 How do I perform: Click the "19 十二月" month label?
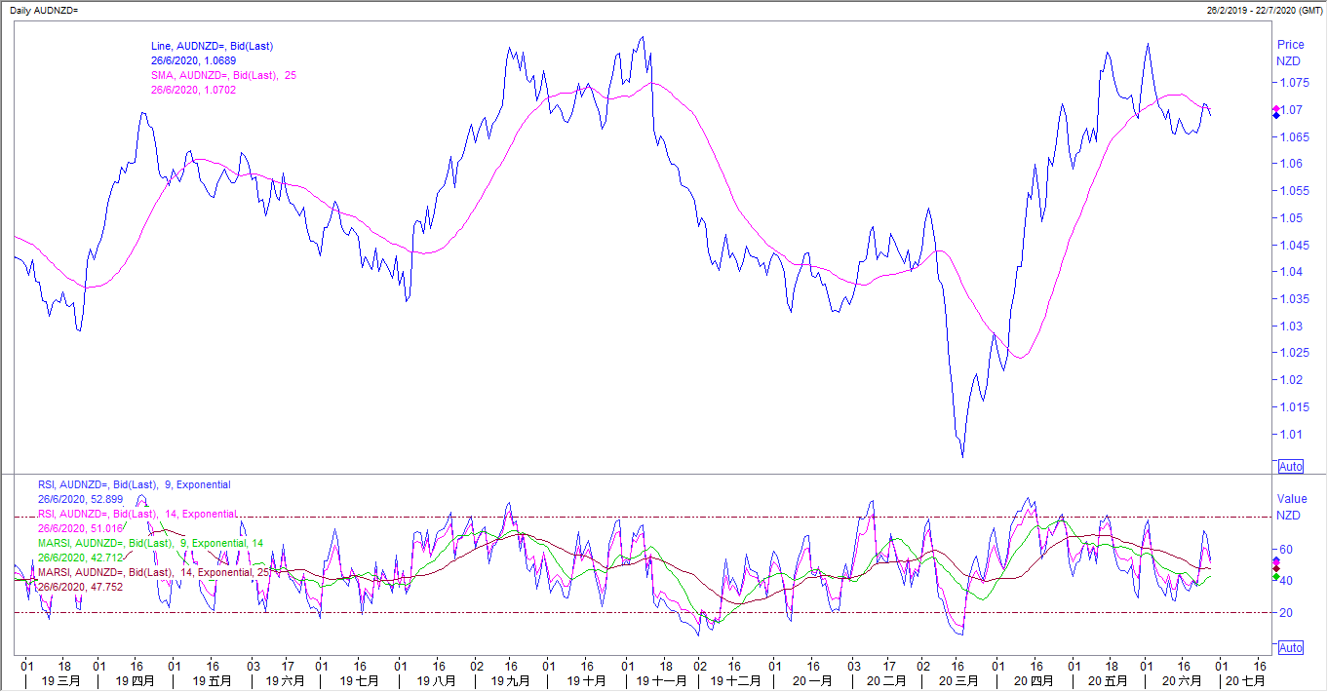736,681
